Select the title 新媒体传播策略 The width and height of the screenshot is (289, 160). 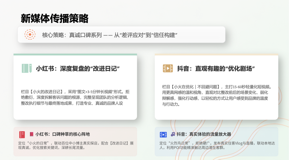55,19
